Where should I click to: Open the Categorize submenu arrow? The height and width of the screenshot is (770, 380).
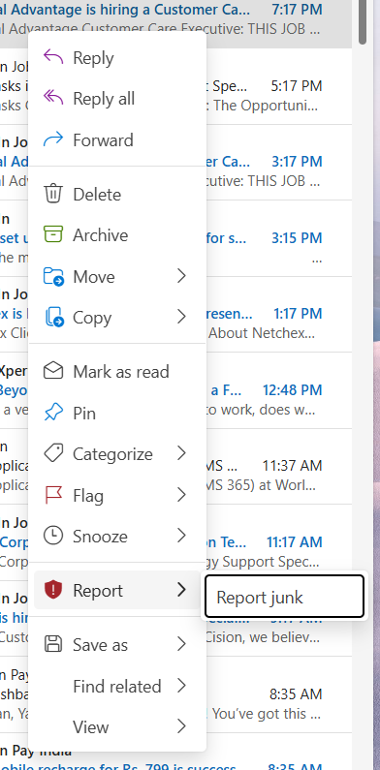click(x=182, y=453)
